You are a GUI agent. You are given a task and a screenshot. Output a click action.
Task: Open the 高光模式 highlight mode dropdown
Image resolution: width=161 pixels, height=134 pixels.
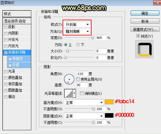point(84,103)
